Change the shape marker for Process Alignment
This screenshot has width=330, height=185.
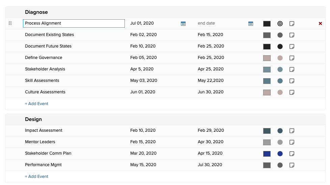[x=280, y=24]
